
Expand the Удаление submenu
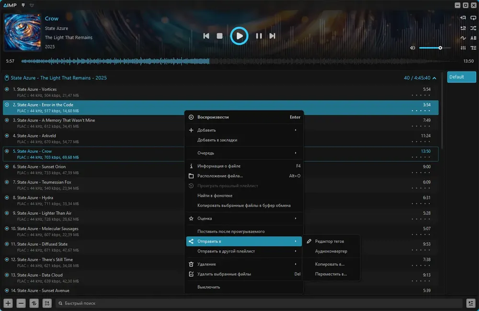tap(244, 264)
